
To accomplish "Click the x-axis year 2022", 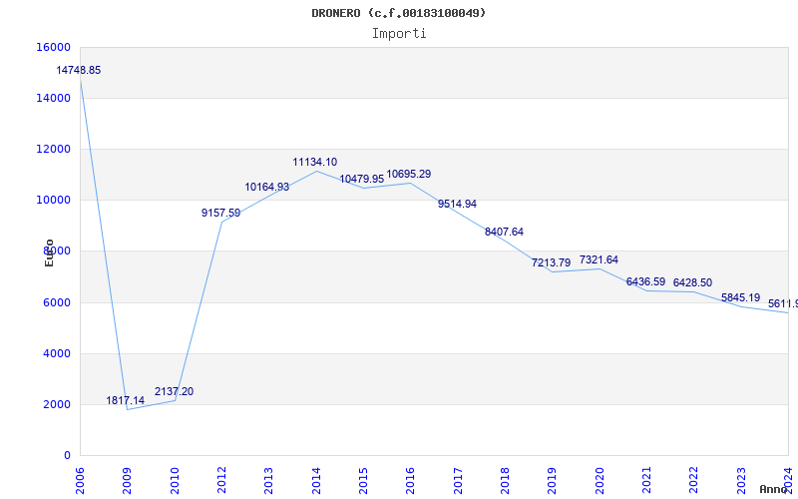I will pyautogui.click(x=693, y=481).
